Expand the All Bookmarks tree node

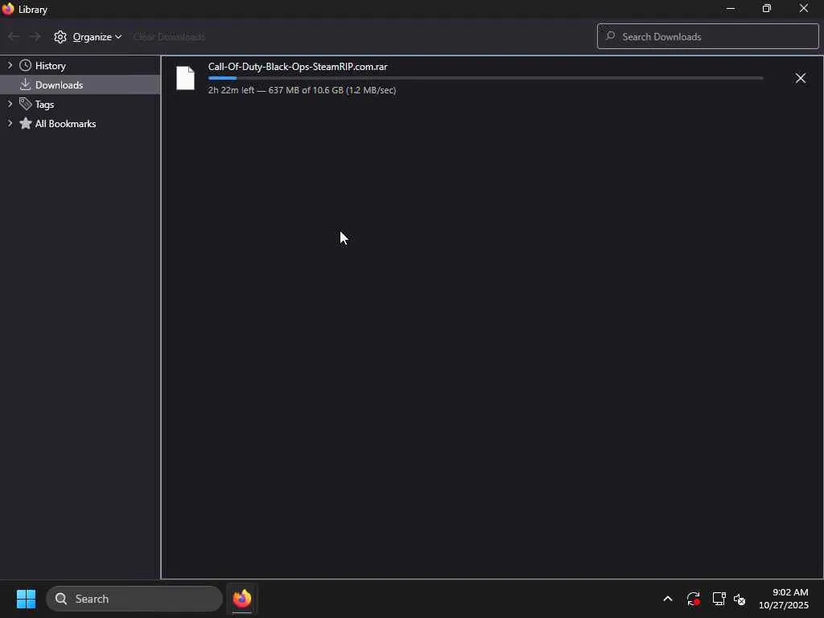point(10,123)
